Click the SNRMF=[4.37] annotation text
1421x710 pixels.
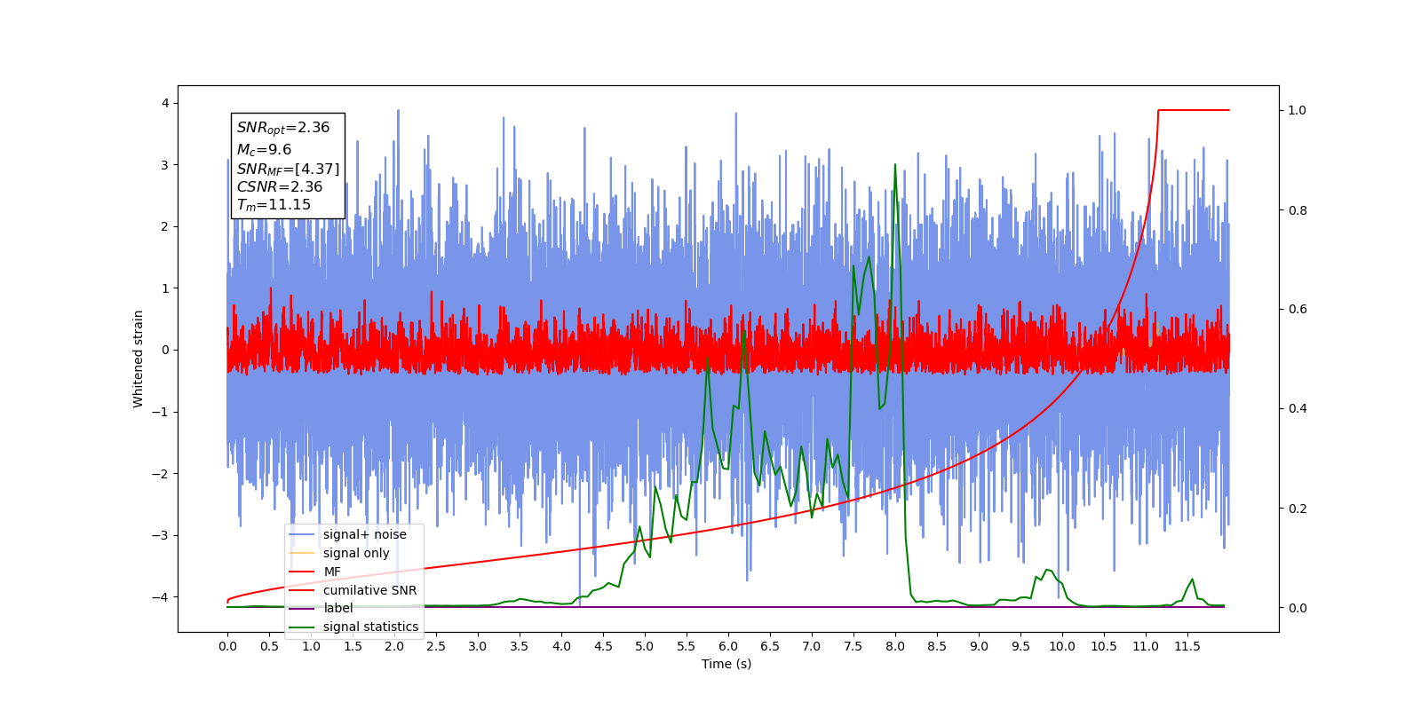coord(288,169)
